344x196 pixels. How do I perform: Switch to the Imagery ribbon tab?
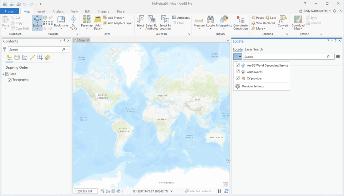pos(103,11)
